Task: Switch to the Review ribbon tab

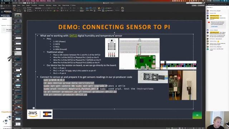Action: pyautogui.click(x=55, y=5)
